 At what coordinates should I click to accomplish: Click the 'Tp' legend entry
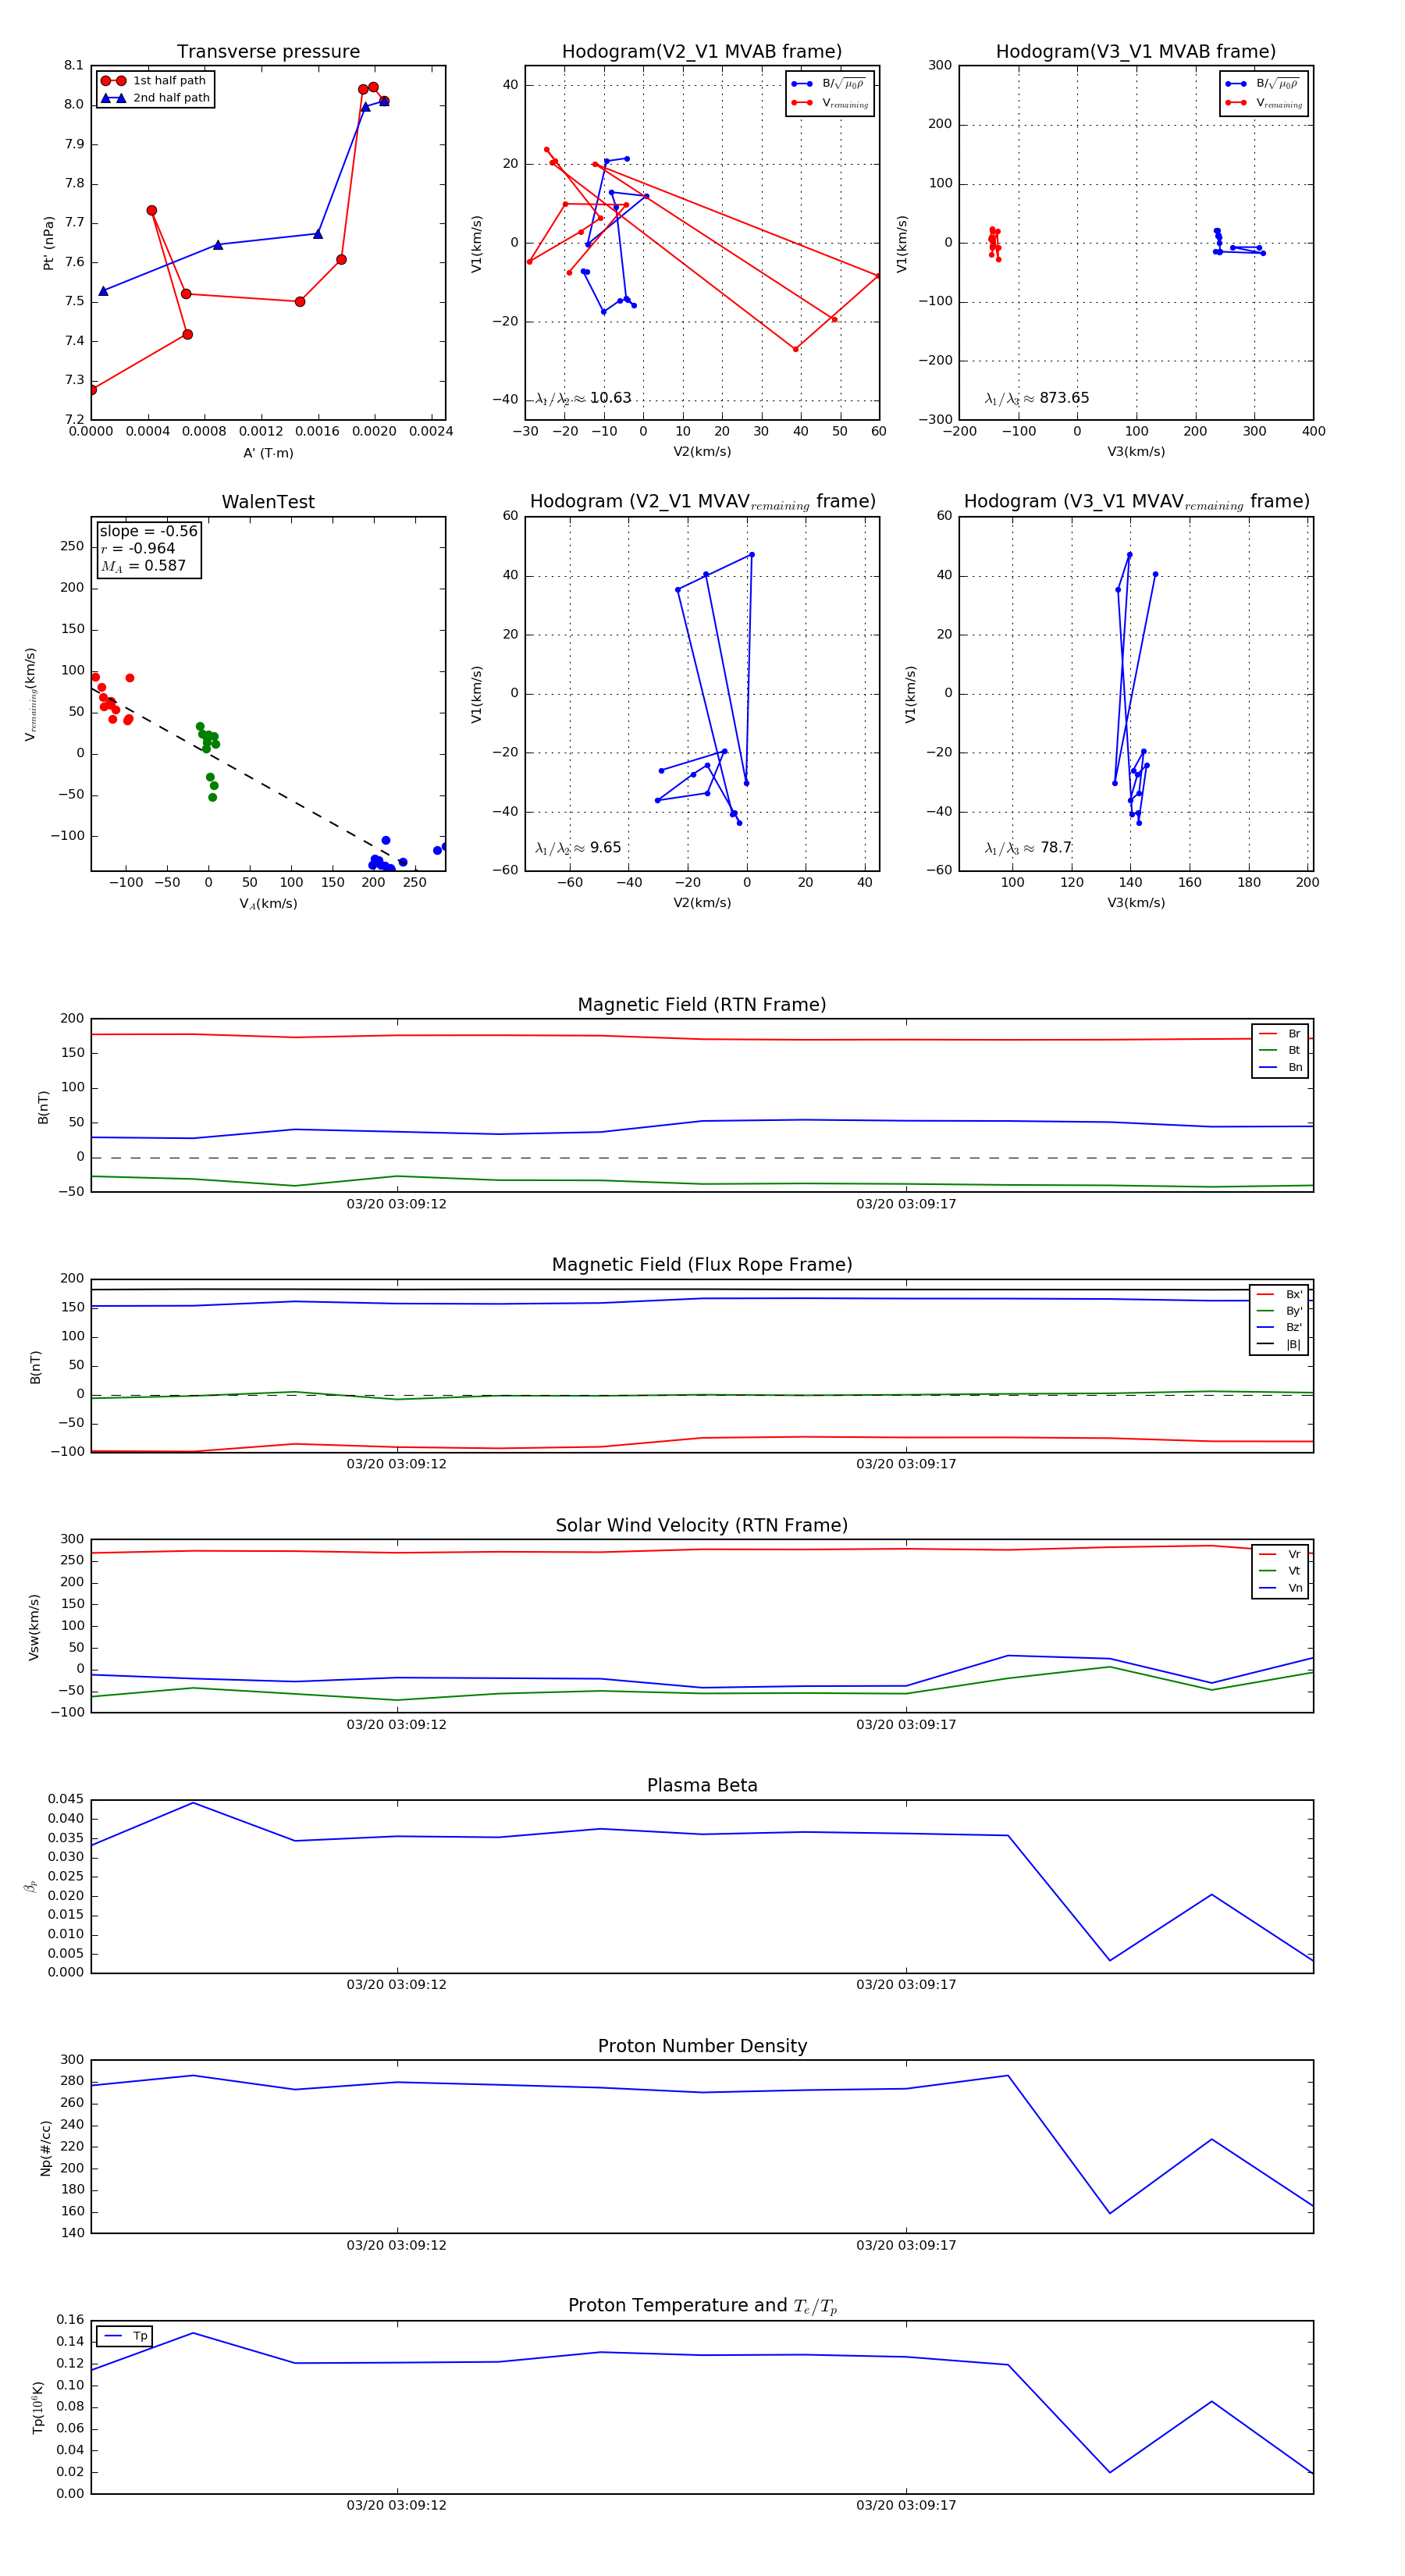[x=125, y=2336]
